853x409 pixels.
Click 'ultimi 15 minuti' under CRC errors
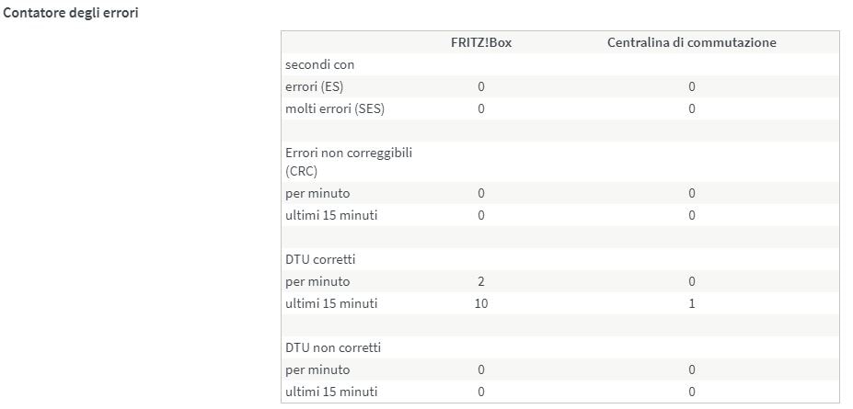(331, 215)
